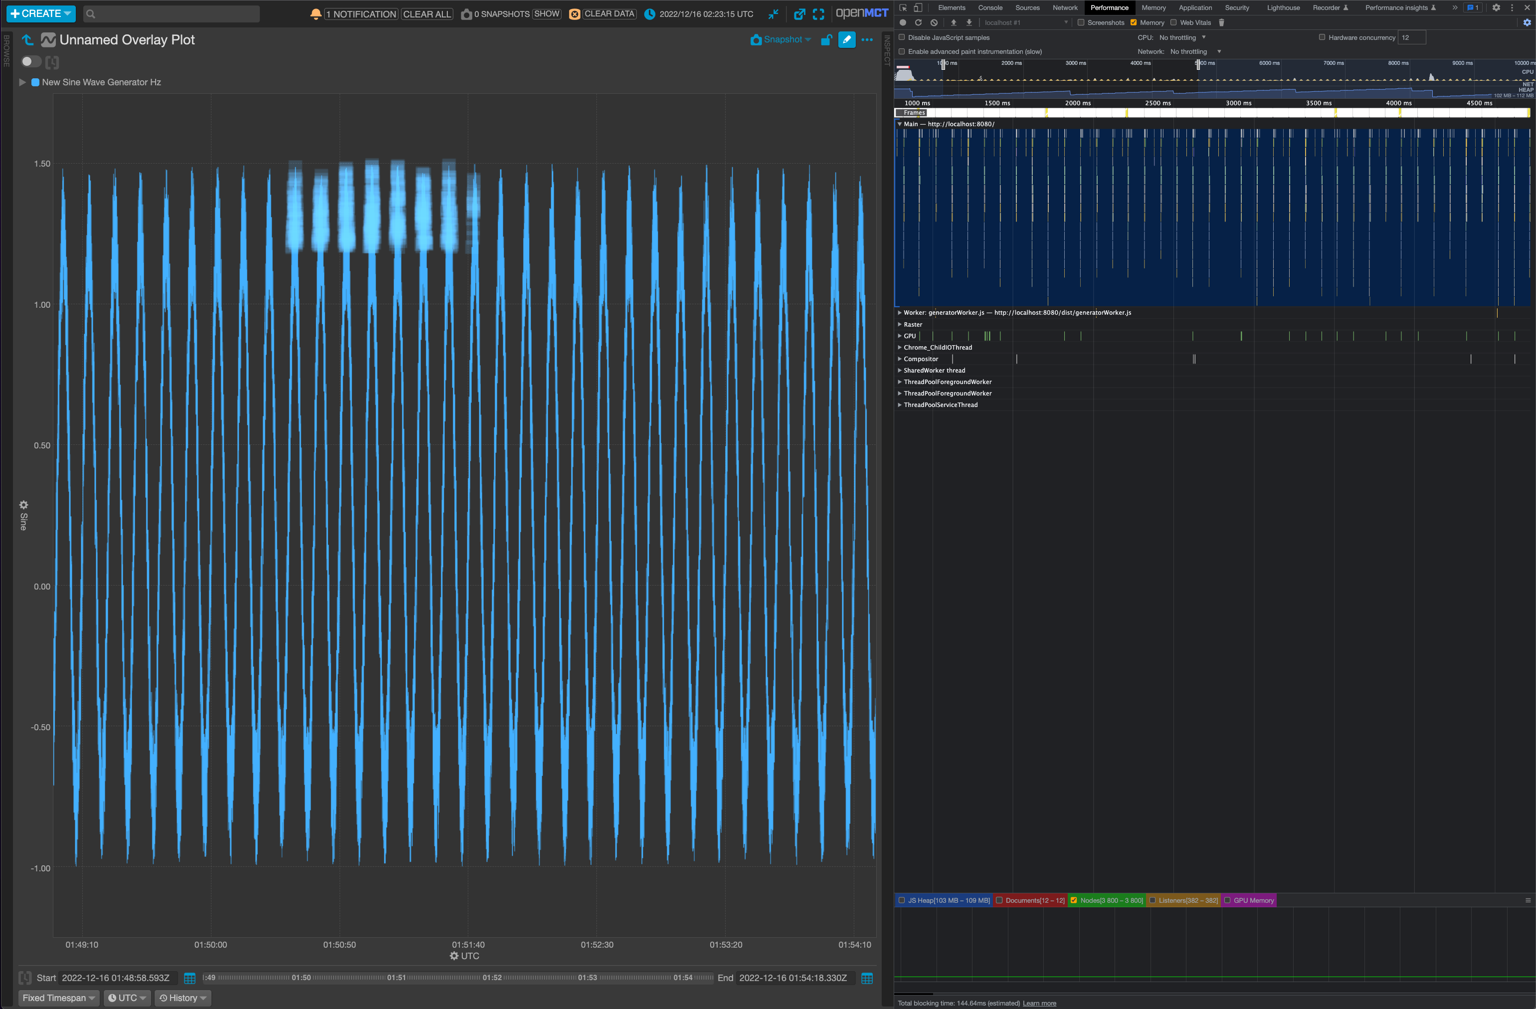Switch to the Network tab

[1065, 8]
